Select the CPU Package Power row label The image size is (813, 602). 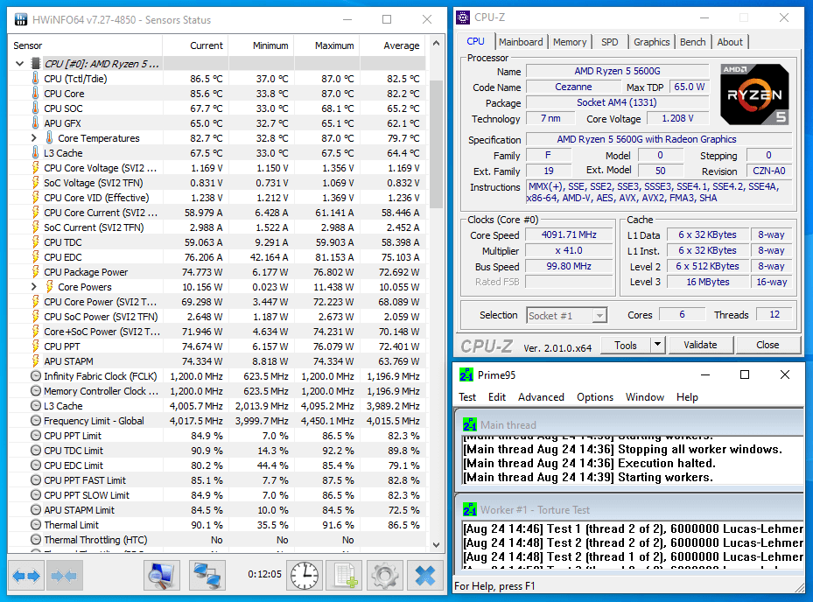86,272
